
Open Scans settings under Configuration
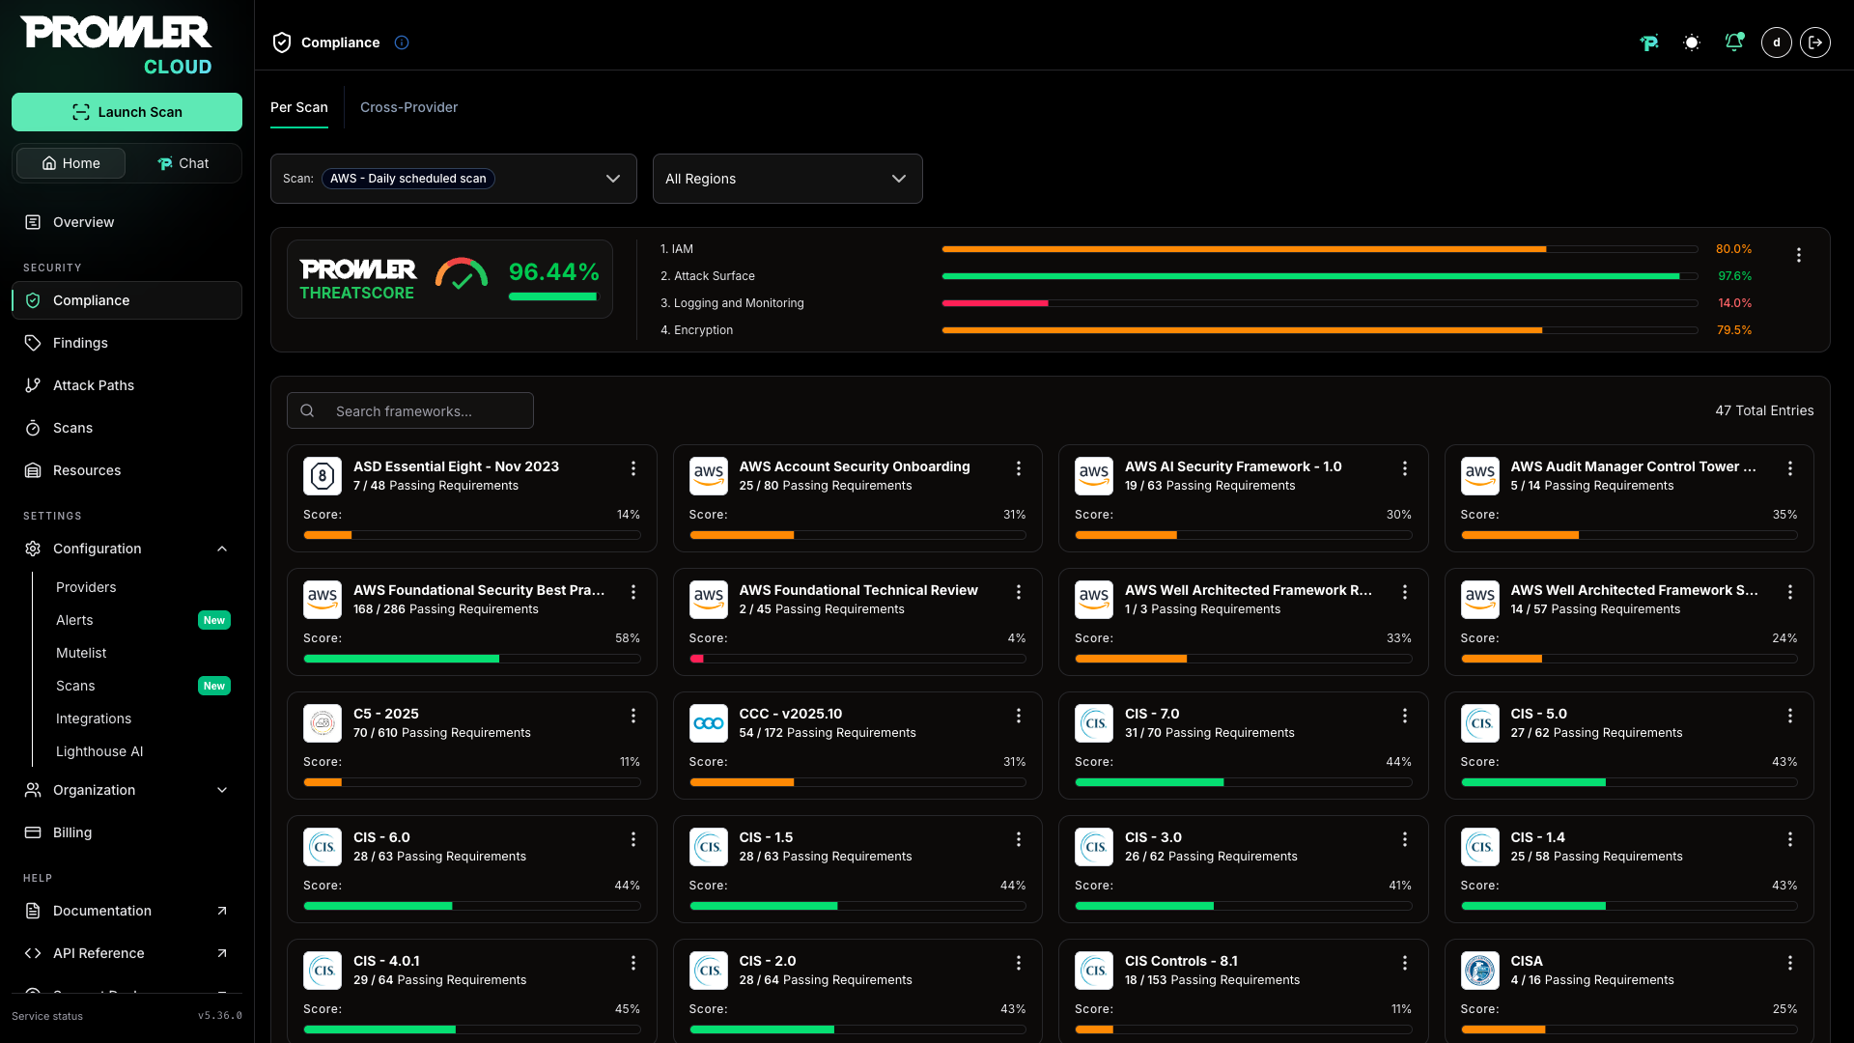(x=75, y=686)
